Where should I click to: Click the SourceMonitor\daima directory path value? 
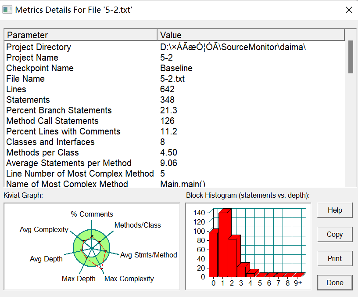click(233, 47)
